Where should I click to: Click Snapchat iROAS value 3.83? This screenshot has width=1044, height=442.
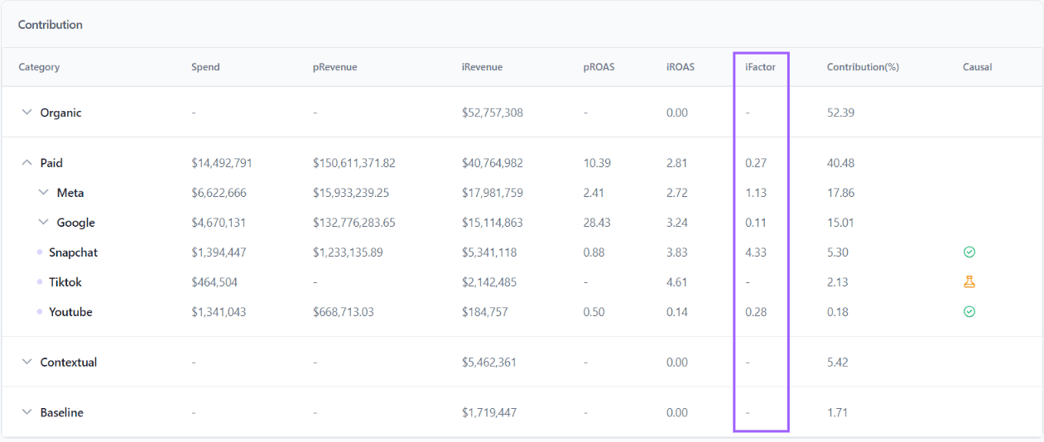pyautogui.click(x=677, y=252)
